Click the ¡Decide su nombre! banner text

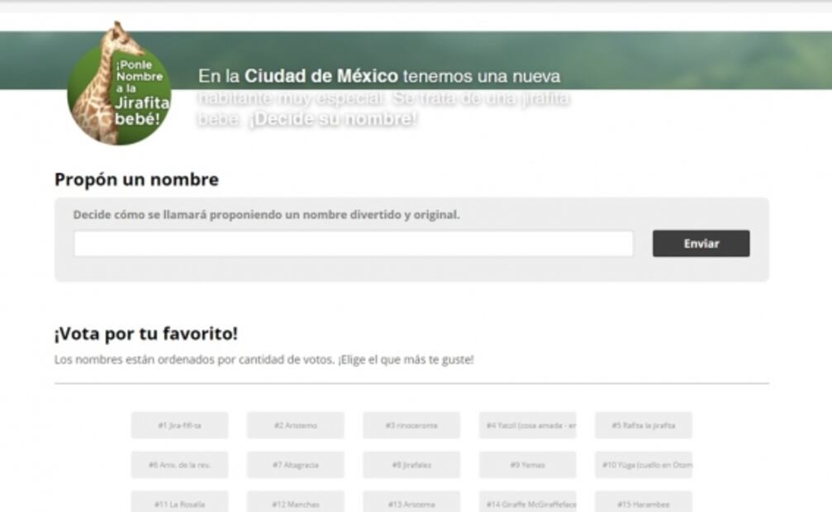pos(332,119)
